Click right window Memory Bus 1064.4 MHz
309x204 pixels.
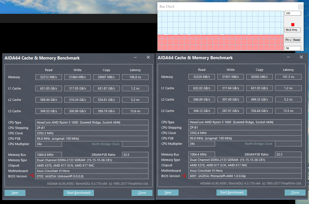pos(201,154)
